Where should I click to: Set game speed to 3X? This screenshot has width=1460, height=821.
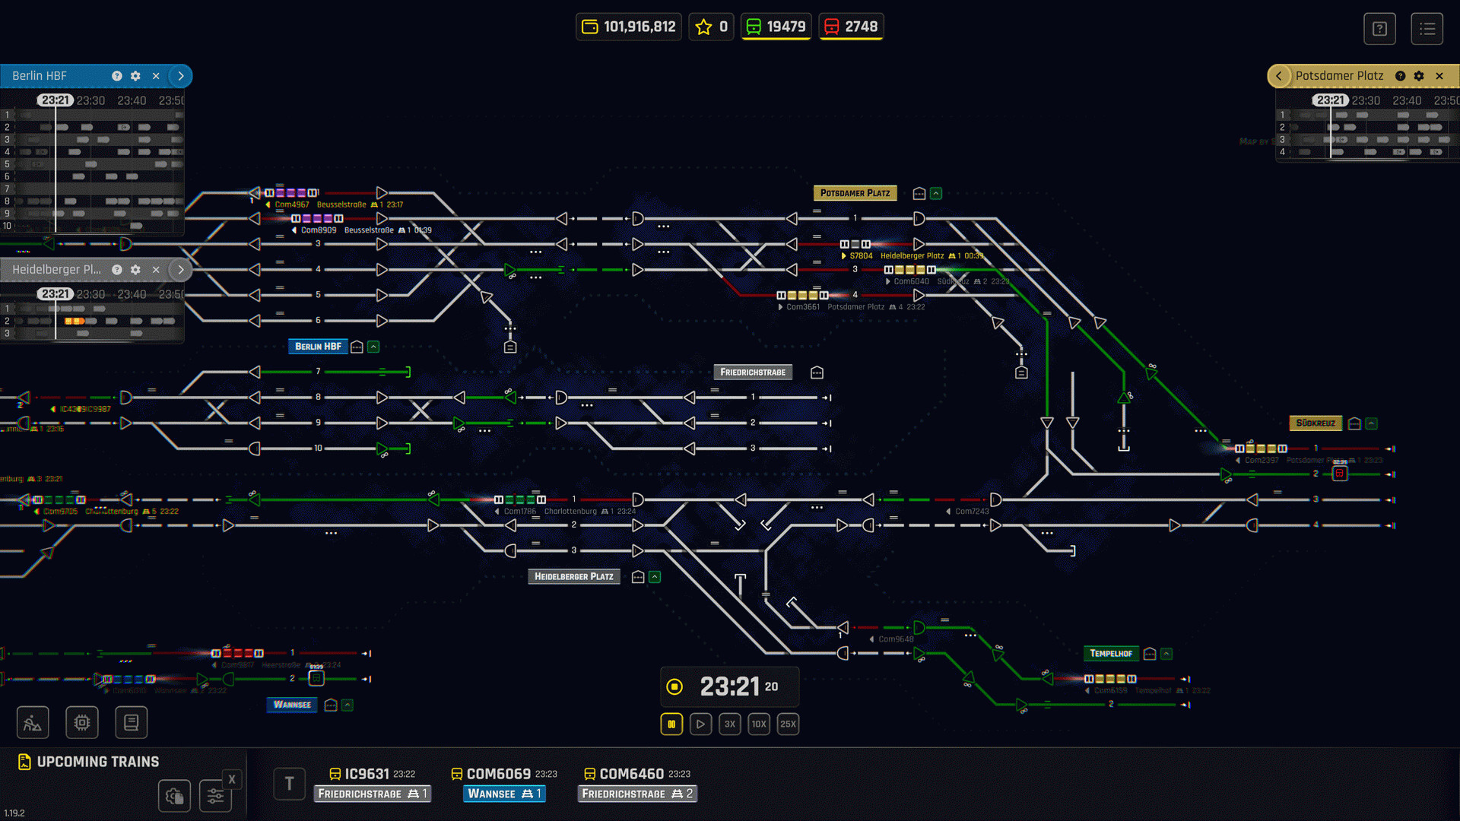(x=729, y=724)
